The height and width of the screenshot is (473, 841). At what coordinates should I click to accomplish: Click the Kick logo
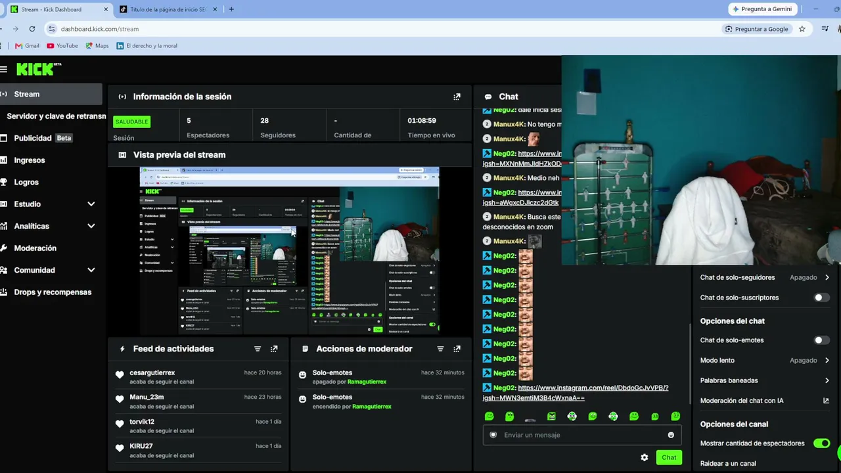coord(38,69)
